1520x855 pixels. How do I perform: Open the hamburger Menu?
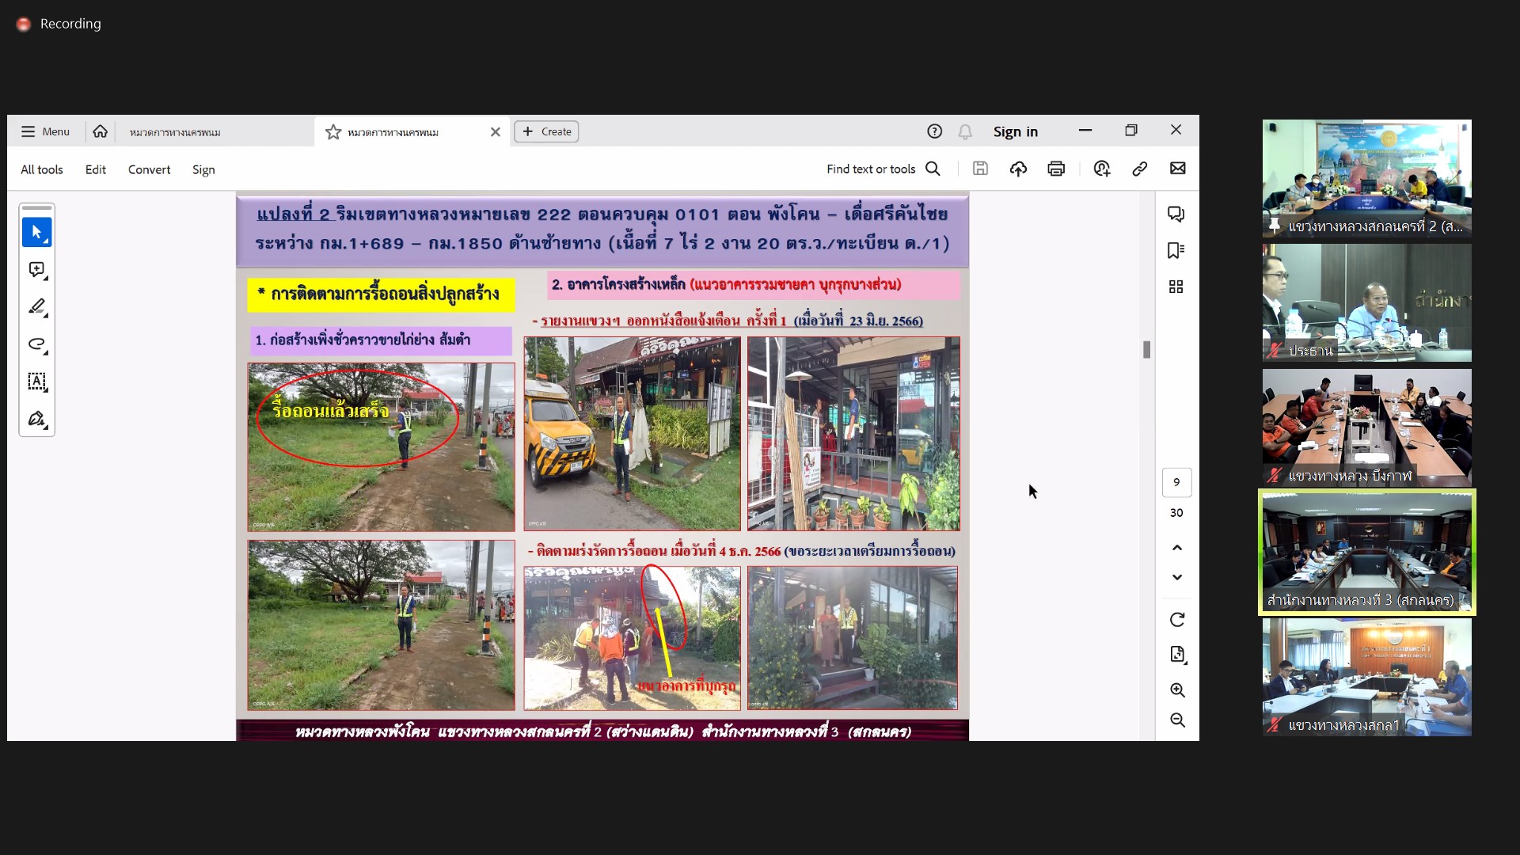(45, 131)
